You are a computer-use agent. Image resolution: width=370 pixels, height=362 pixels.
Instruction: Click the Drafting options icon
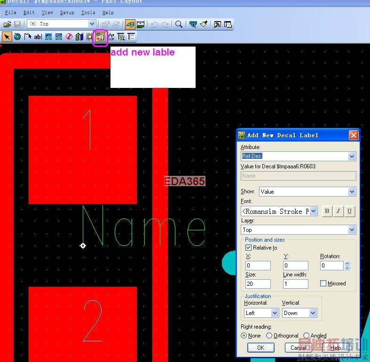point(121,37)
